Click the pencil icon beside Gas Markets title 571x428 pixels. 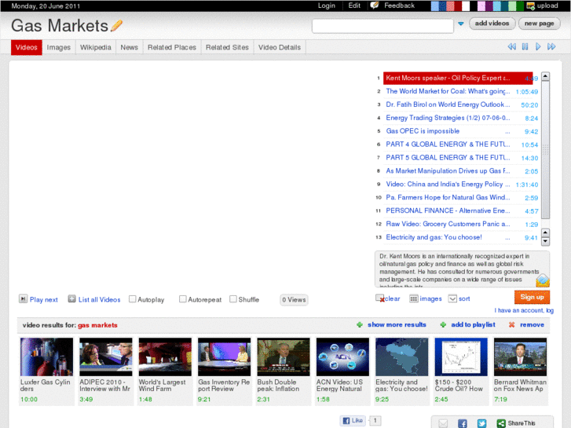point(116,25)
